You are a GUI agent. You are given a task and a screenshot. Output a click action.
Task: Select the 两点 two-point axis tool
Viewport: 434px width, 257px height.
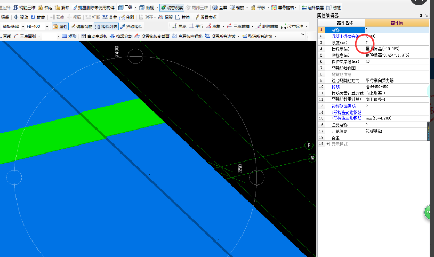[179, 26]
